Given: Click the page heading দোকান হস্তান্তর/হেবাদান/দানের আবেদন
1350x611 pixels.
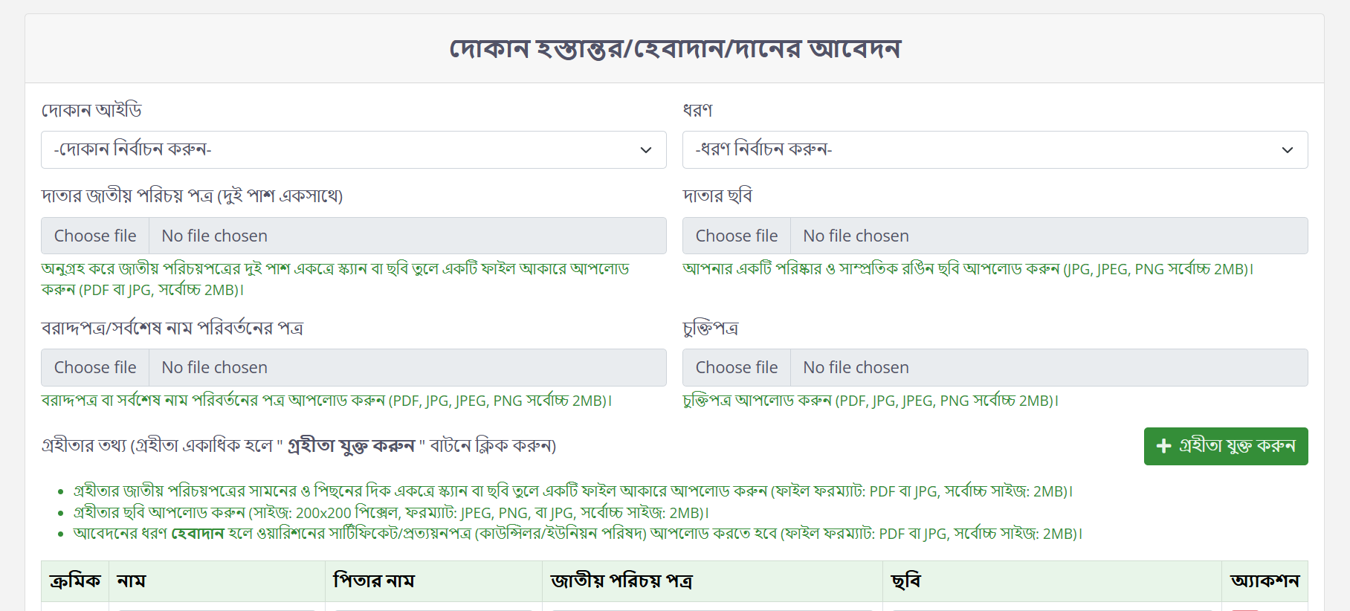Looking at the screenshot, I should (675, 49).
